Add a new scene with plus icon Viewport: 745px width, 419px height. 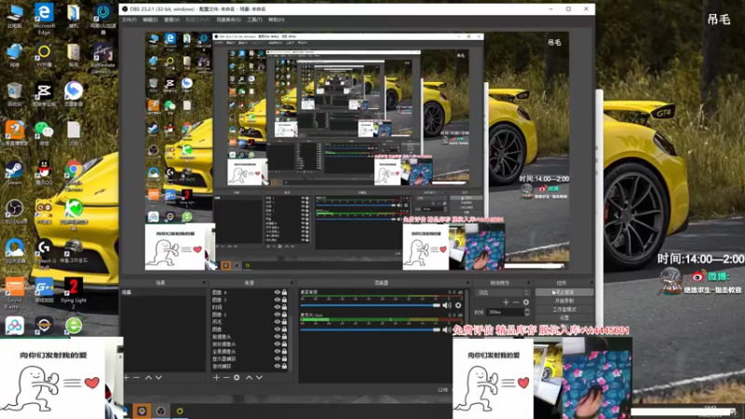(127, 378)
